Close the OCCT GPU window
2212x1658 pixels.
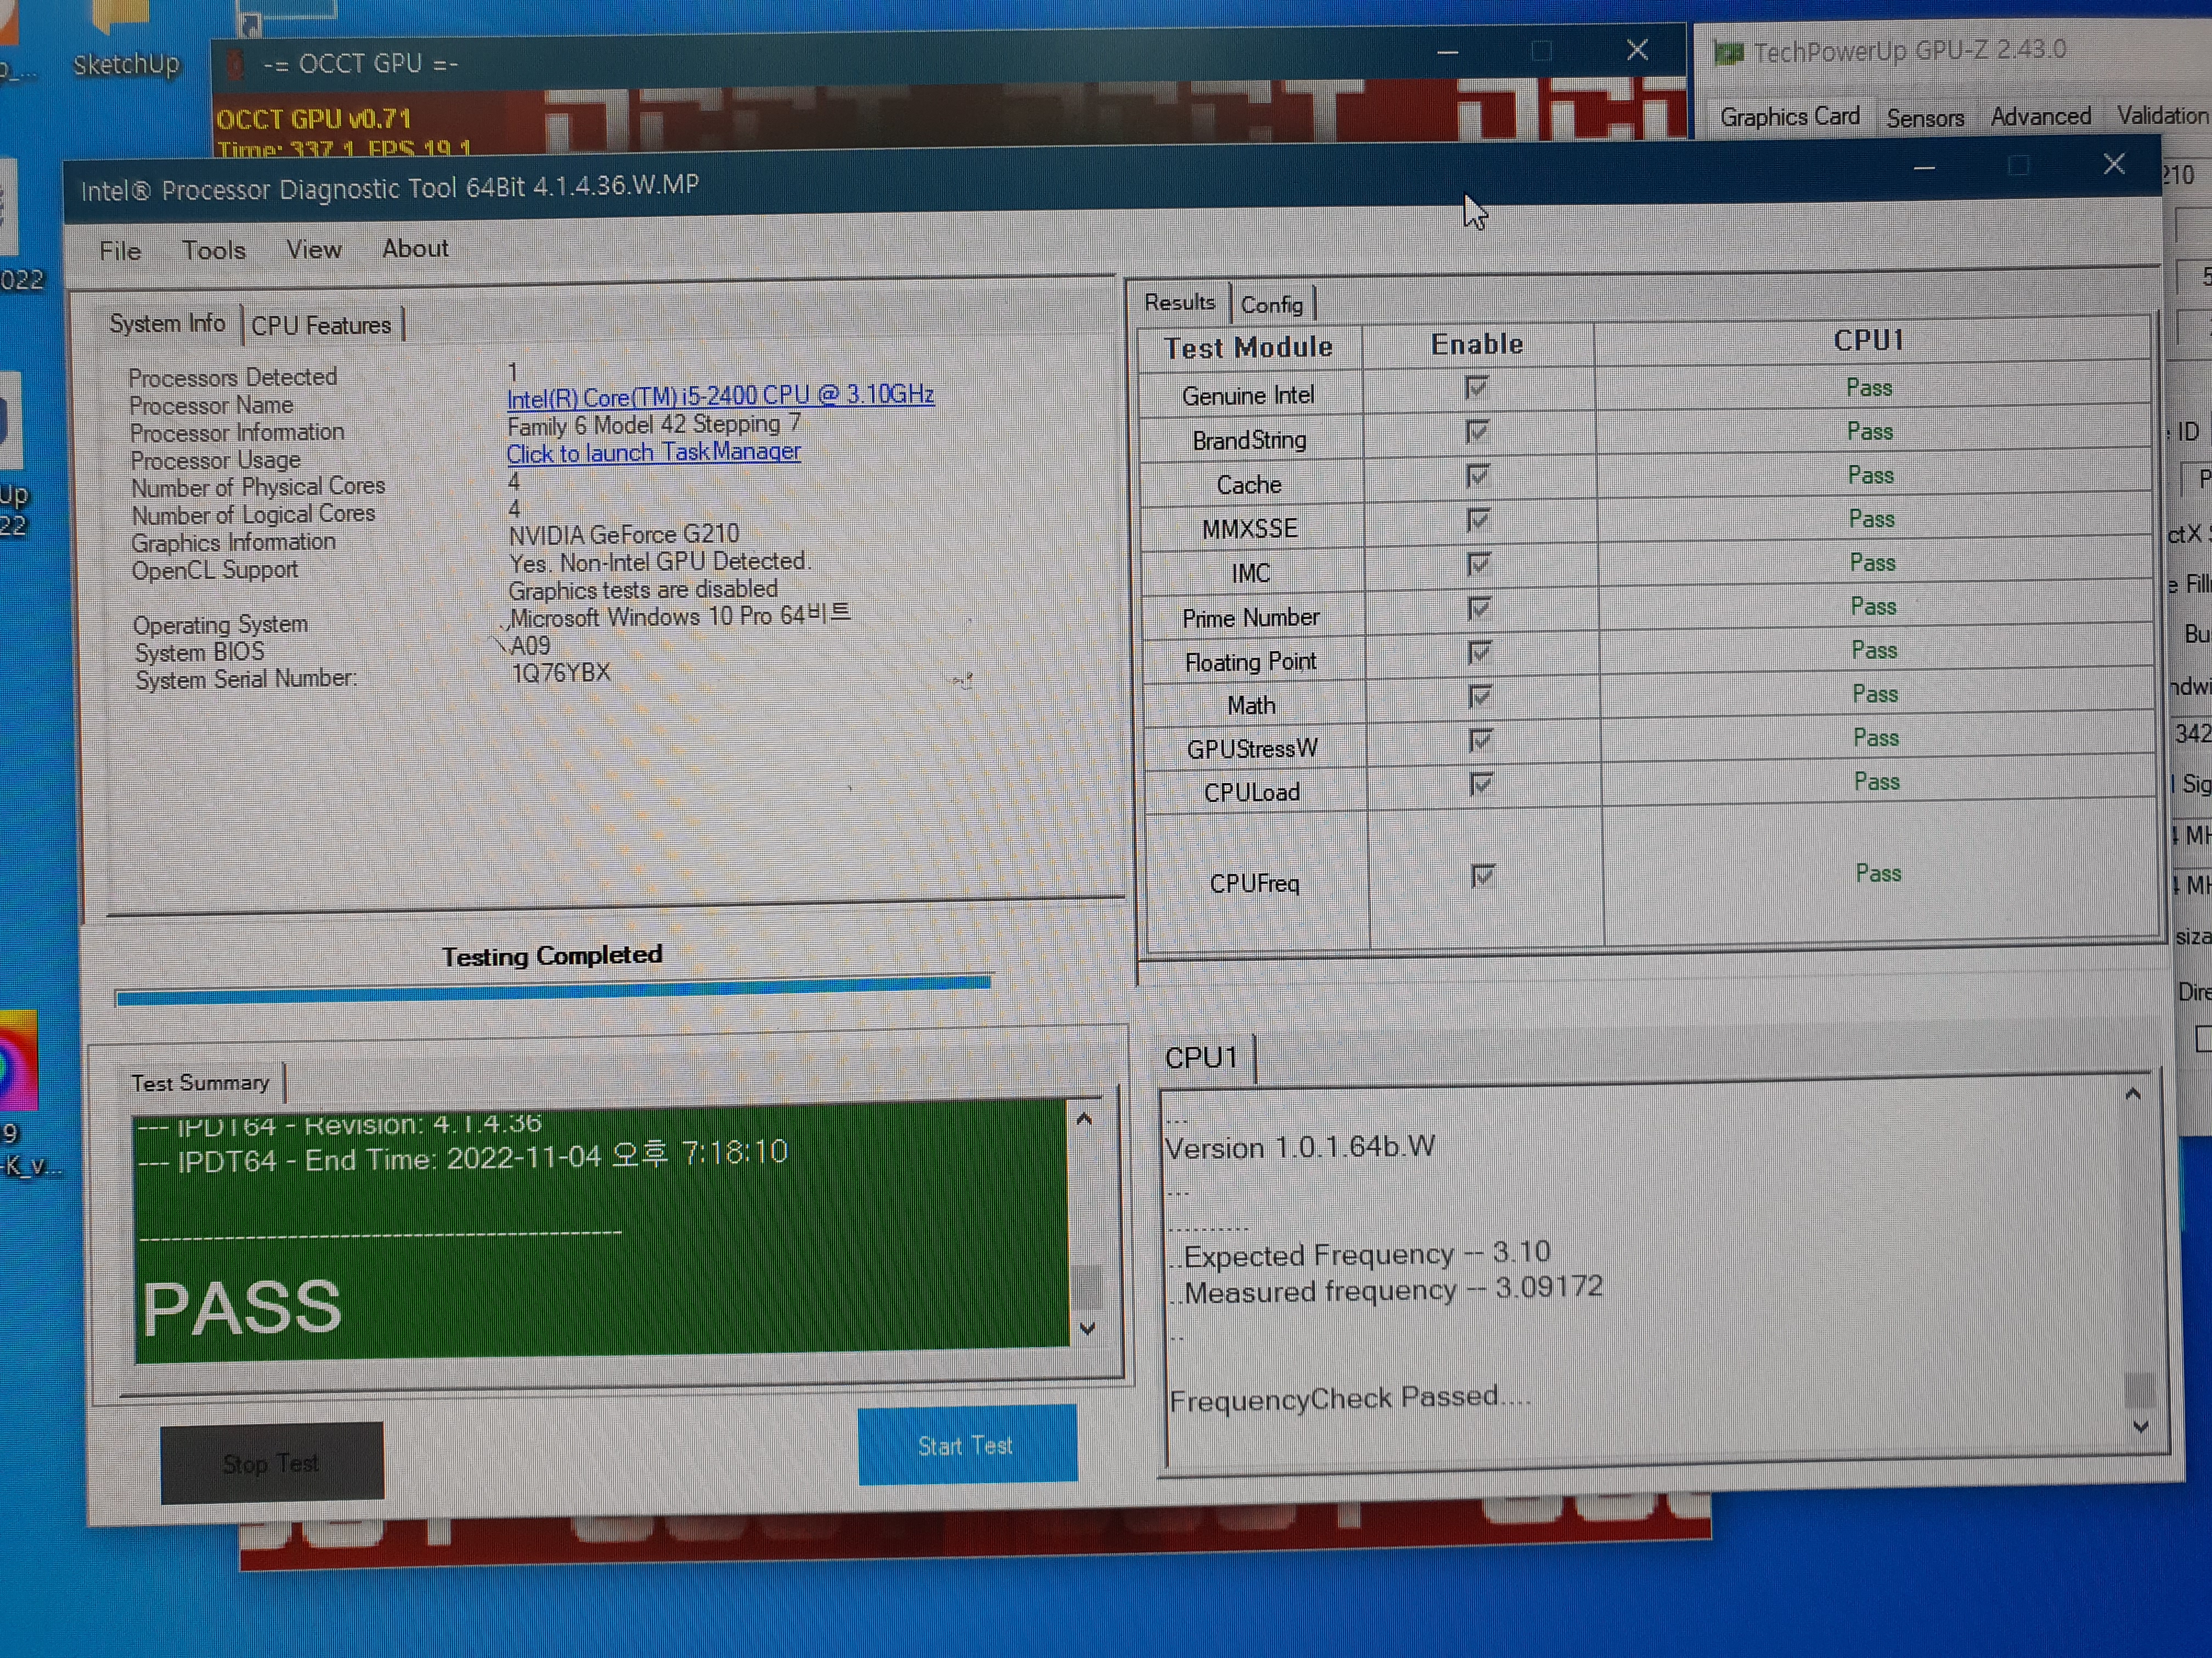point(1637,50)
